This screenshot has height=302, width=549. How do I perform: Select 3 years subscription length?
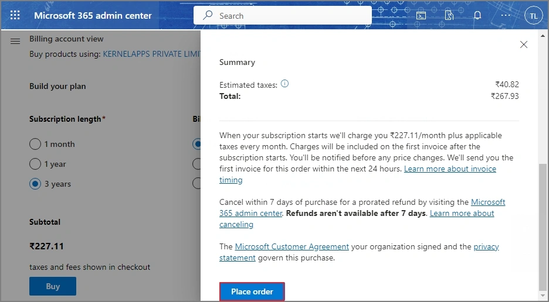[35, 184]
